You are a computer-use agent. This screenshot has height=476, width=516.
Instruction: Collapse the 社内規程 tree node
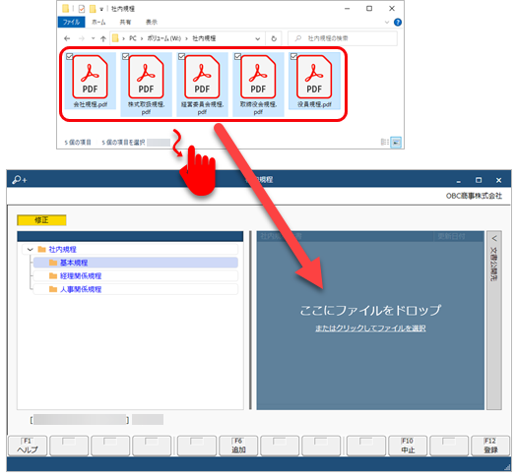[30, 250]
